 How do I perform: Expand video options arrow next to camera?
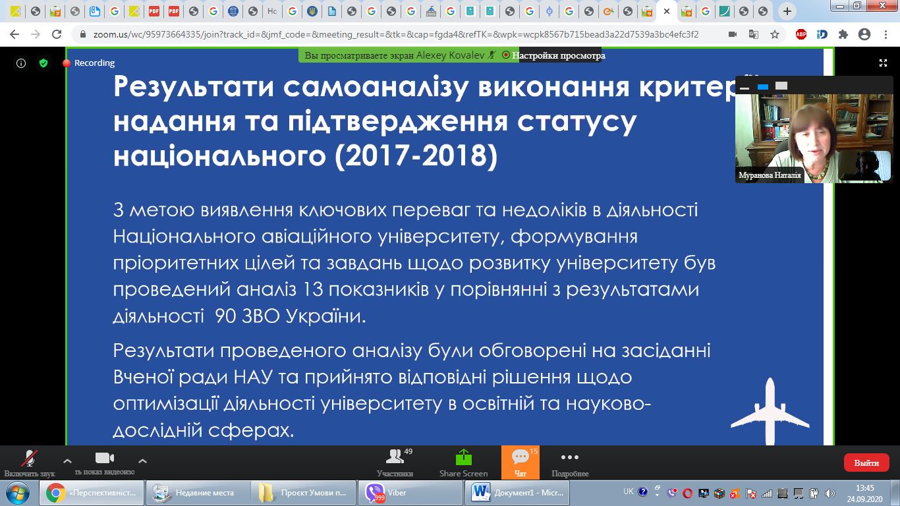tap(142, 461)
